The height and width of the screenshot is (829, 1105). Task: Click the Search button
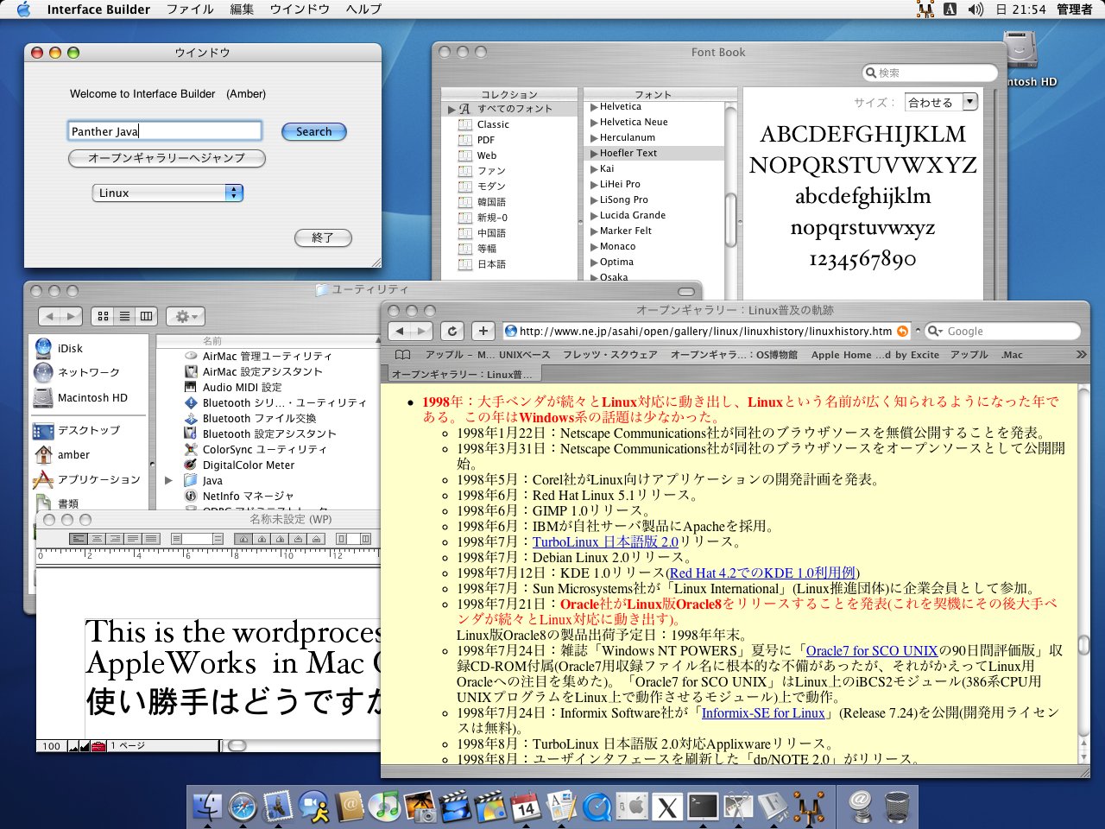[314, 132]
